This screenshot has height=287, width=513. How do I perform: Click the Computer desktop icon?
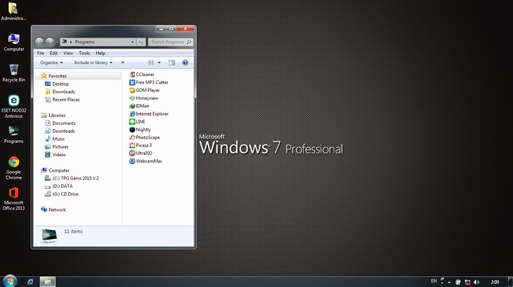coord(14,43)
